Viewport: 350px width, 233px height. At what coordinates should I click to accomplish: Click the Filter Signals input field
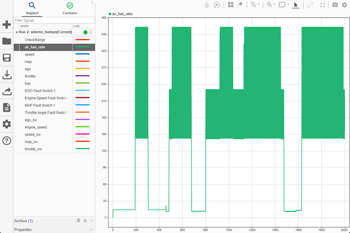point(54,20)
